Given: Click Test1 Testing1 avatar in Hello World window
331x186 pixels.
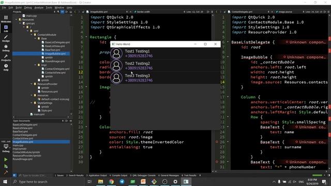Looking at the screenshot, I should click(116, 53).
